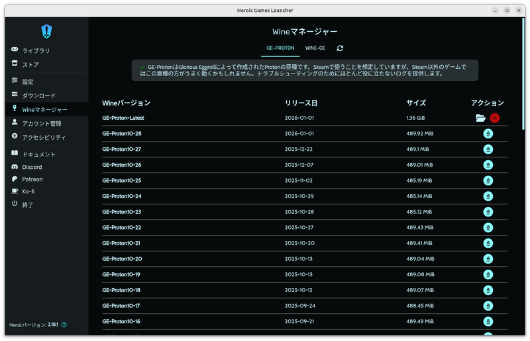The width and height of the screenshot is (530, 341).
Task: Minimize the Heroic Games Launcher window
Action: coord(495,11)
